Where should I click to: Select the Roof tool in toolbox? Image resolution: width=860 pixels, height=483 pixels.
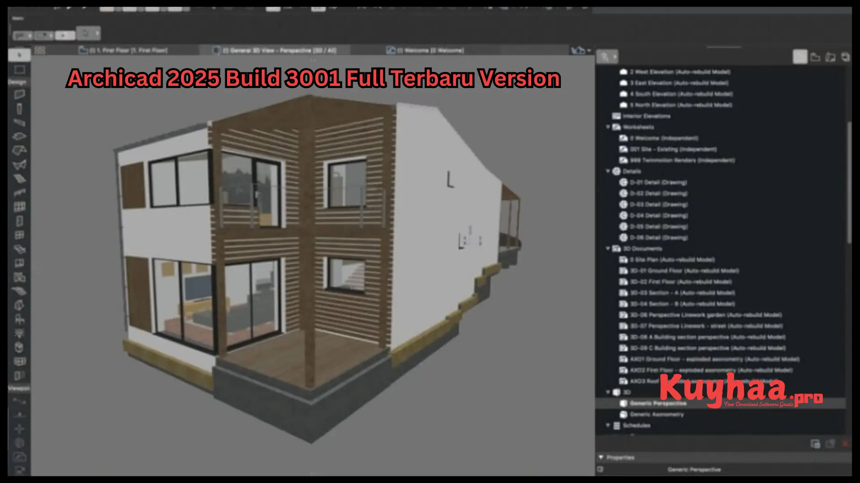19,150
